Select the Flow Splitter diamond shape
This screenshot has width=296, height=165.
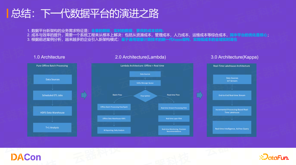[x=145, y=96]
